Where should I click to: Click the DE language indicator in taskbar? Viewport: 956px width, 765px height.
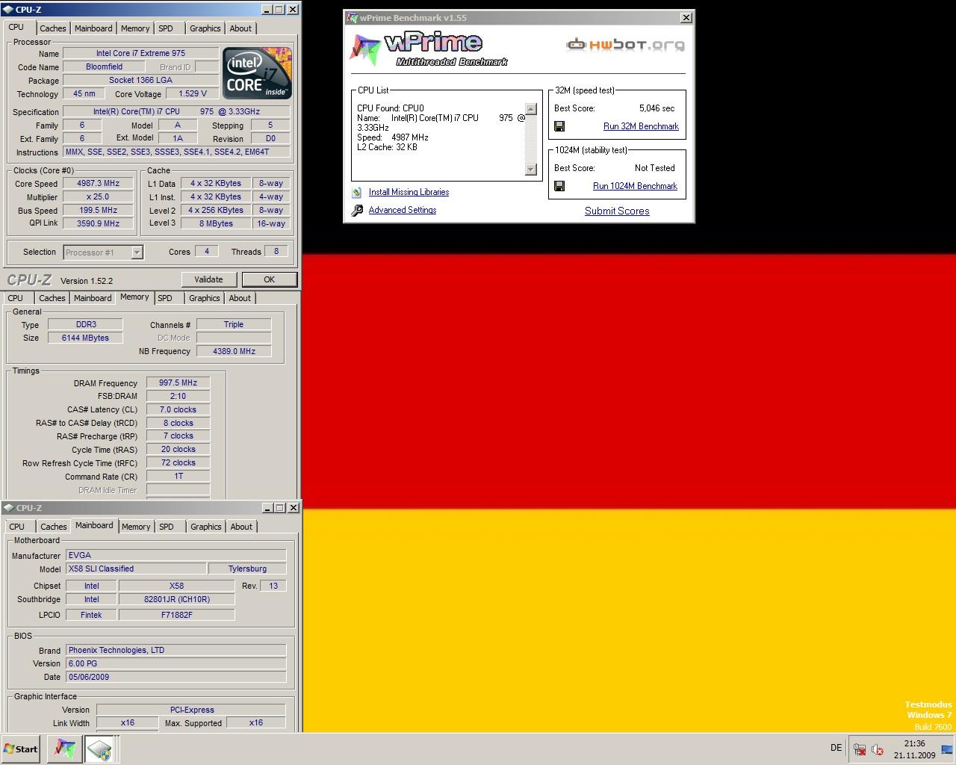click(x=836, y=748)
